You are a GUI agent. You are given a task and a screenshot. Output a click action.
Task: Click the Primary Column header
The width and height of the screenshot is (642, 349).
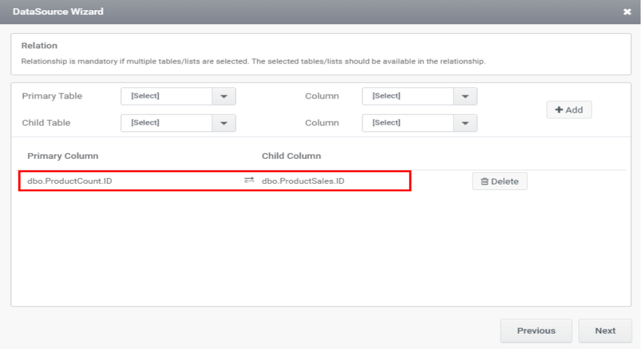pos(62,156)
